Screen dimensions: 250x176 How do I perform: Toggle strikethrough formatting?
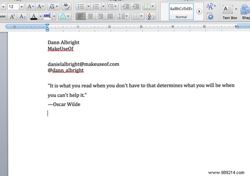tap(3, 16)
